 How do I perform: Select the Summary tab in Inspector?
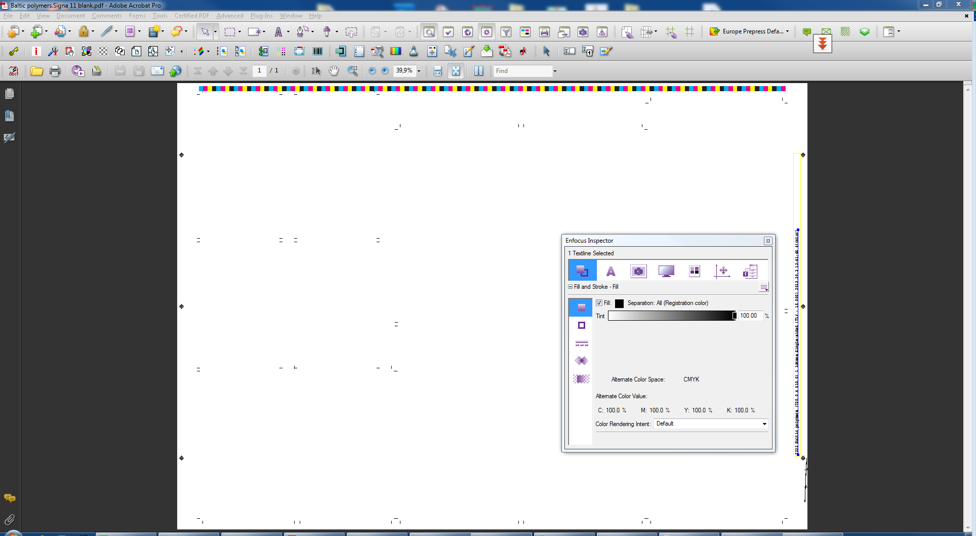pos(750,271)
